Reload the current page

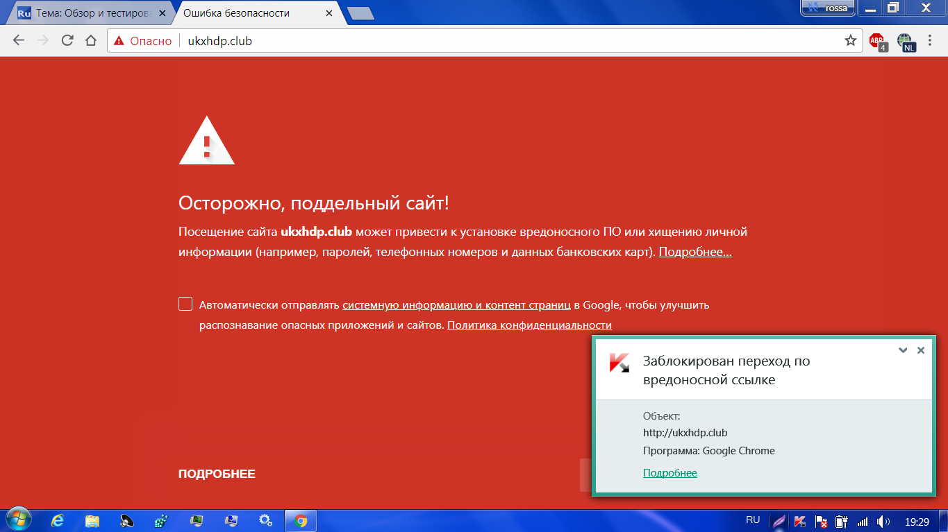click(x=67, y=40)
